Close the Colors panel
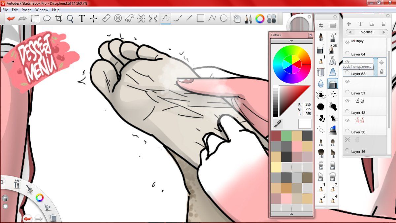 (310, 35)
